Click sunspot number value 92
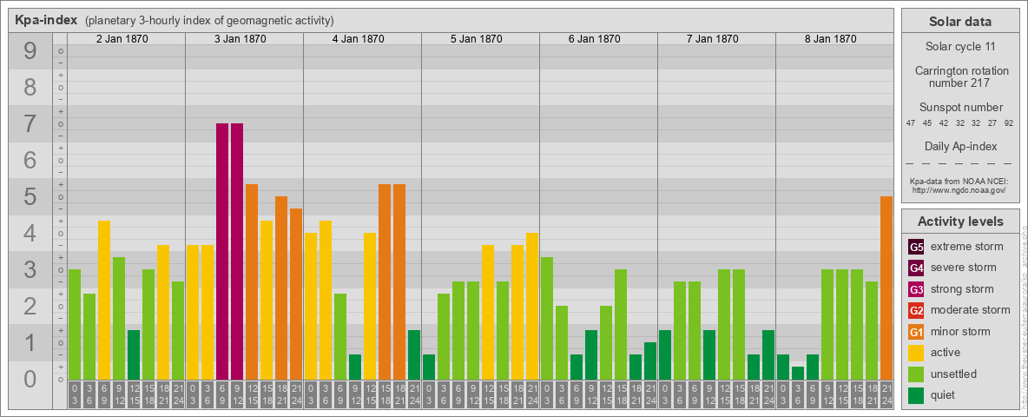The image size is (1028, 417). click(x=1008, y=123)
